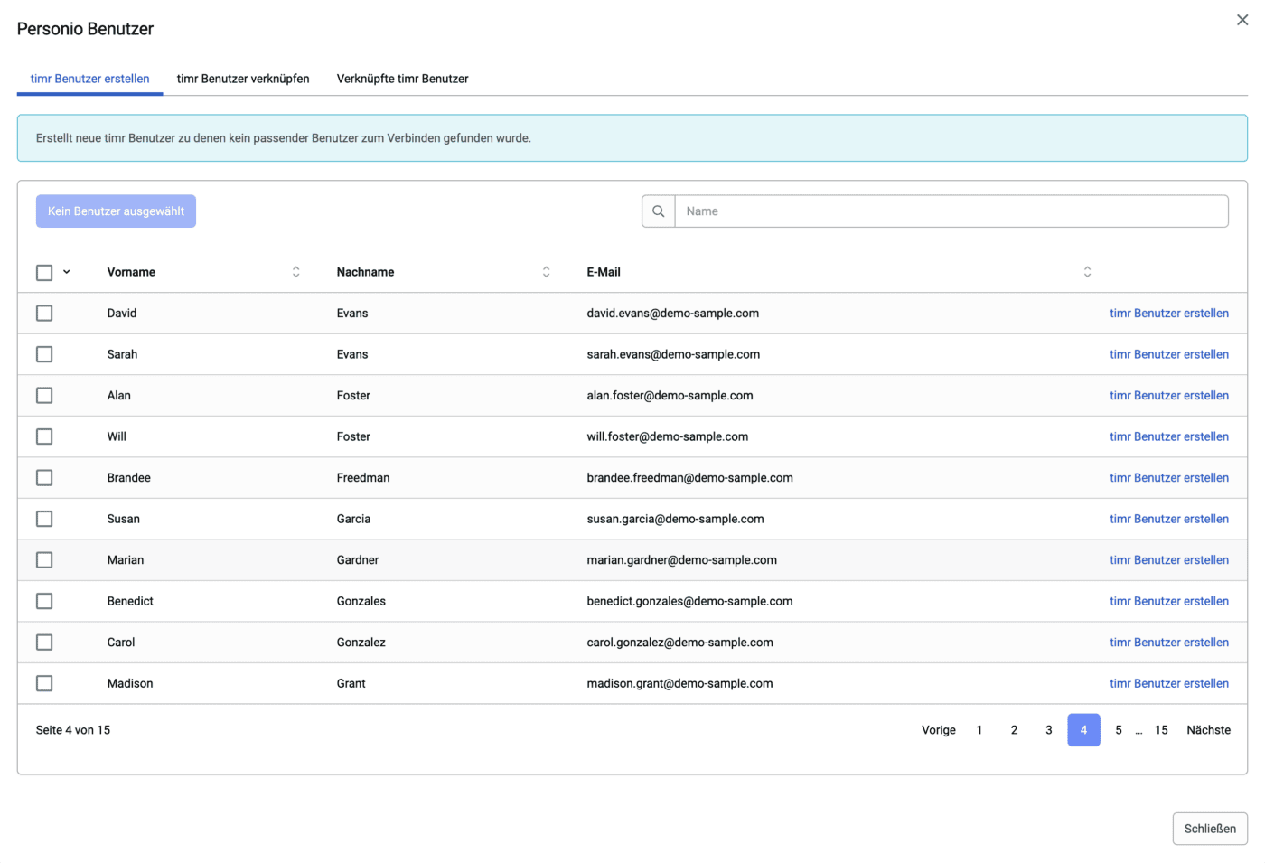This screenshot has height=863, width=1265.
Task: Sort table by Nachname column arrows
Action: click(547, 272)
